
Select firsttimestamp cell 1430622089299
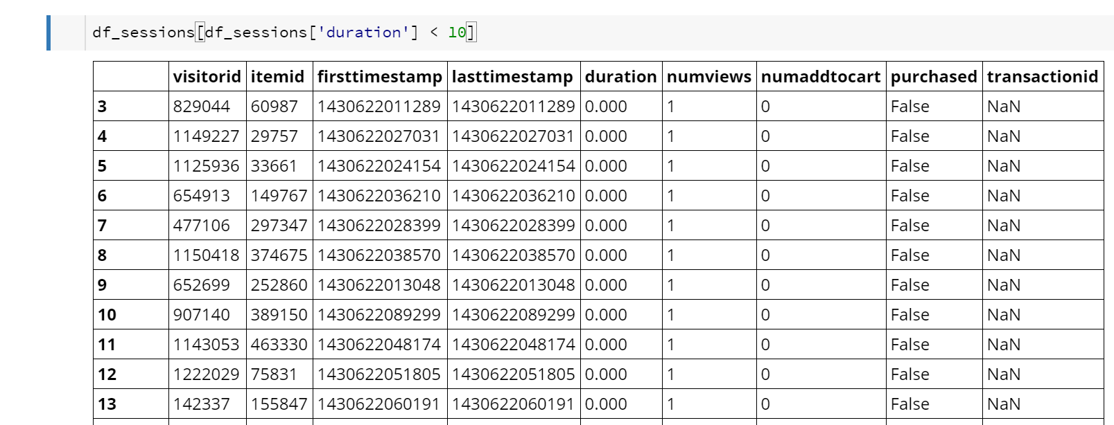pyautogui.click(x=378, y=315)
